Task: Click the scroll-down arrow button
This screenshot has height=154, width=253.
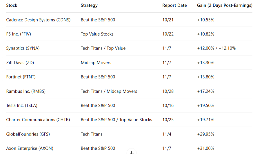Action: coord(132,152)
